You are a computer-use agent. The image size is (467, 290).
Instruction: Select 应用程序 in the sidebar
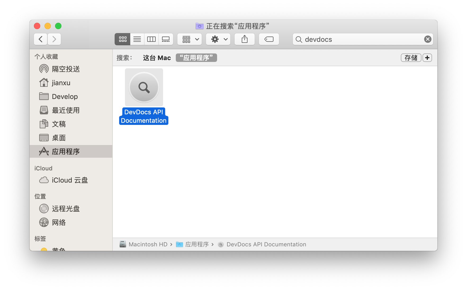point(71,151)
